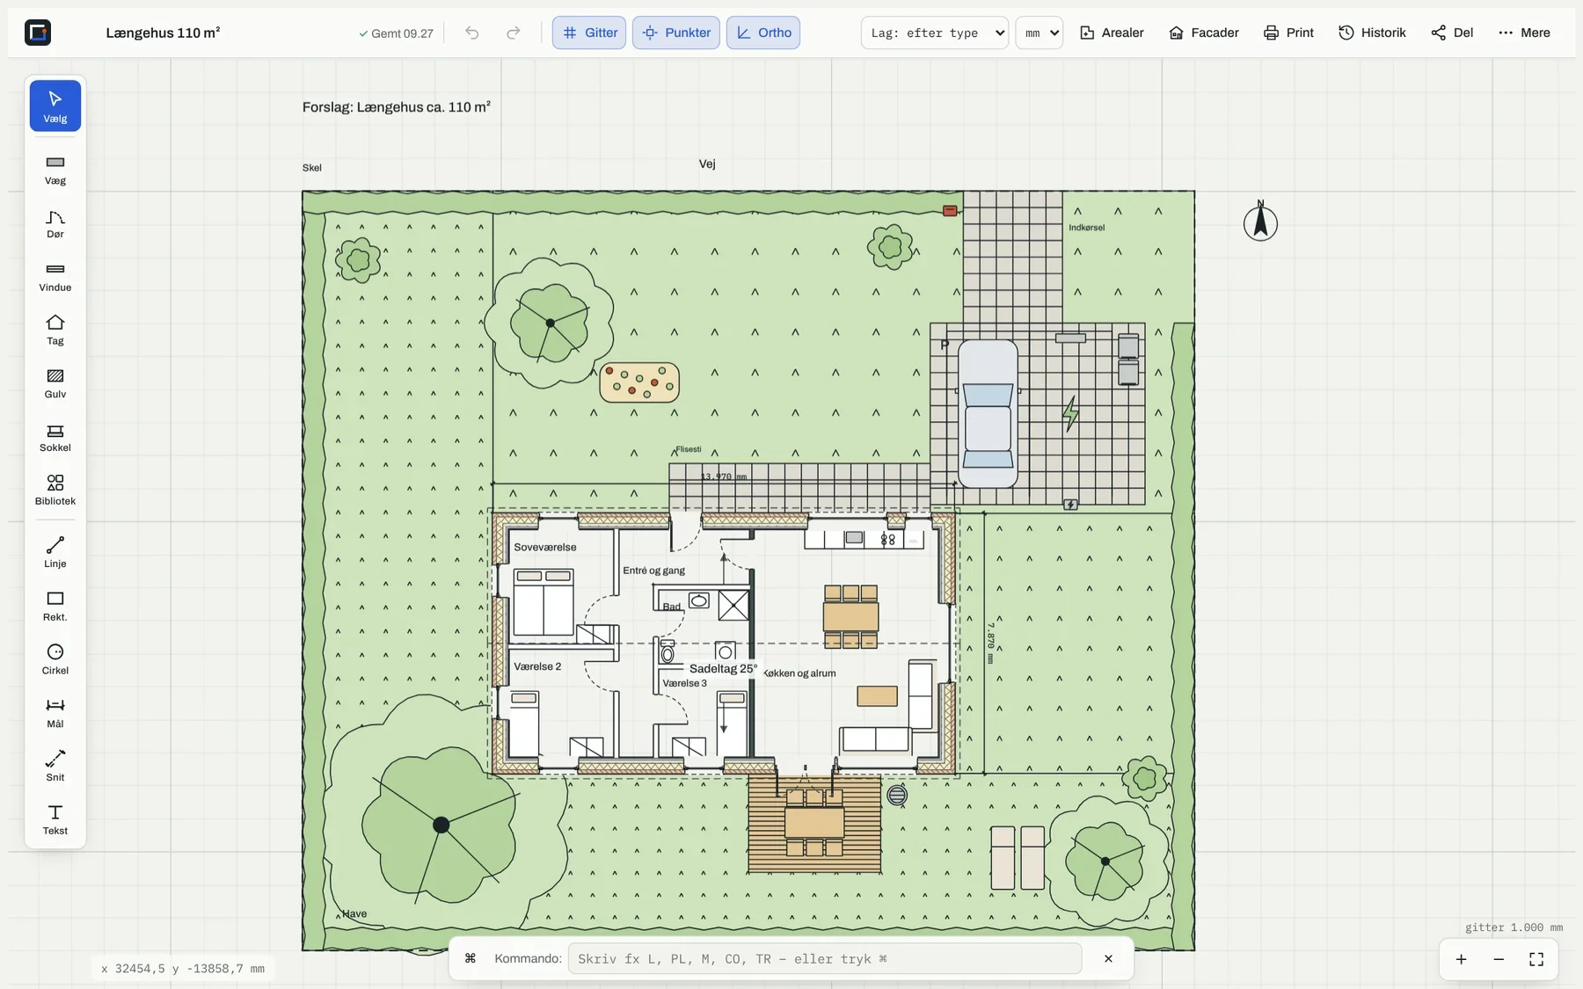Zoom out with the minus button
This screenshot has height=989, width=1583.
pyautogui.click(x=1499, y=959)
